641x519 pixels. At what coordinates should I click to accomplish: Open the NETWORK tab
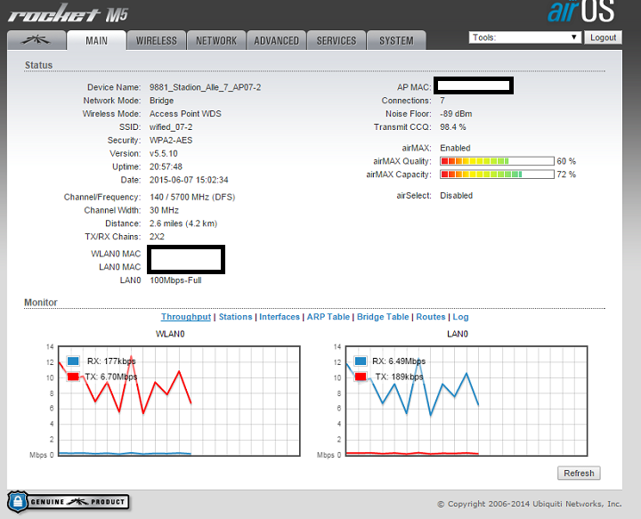[x=216, y=40]
